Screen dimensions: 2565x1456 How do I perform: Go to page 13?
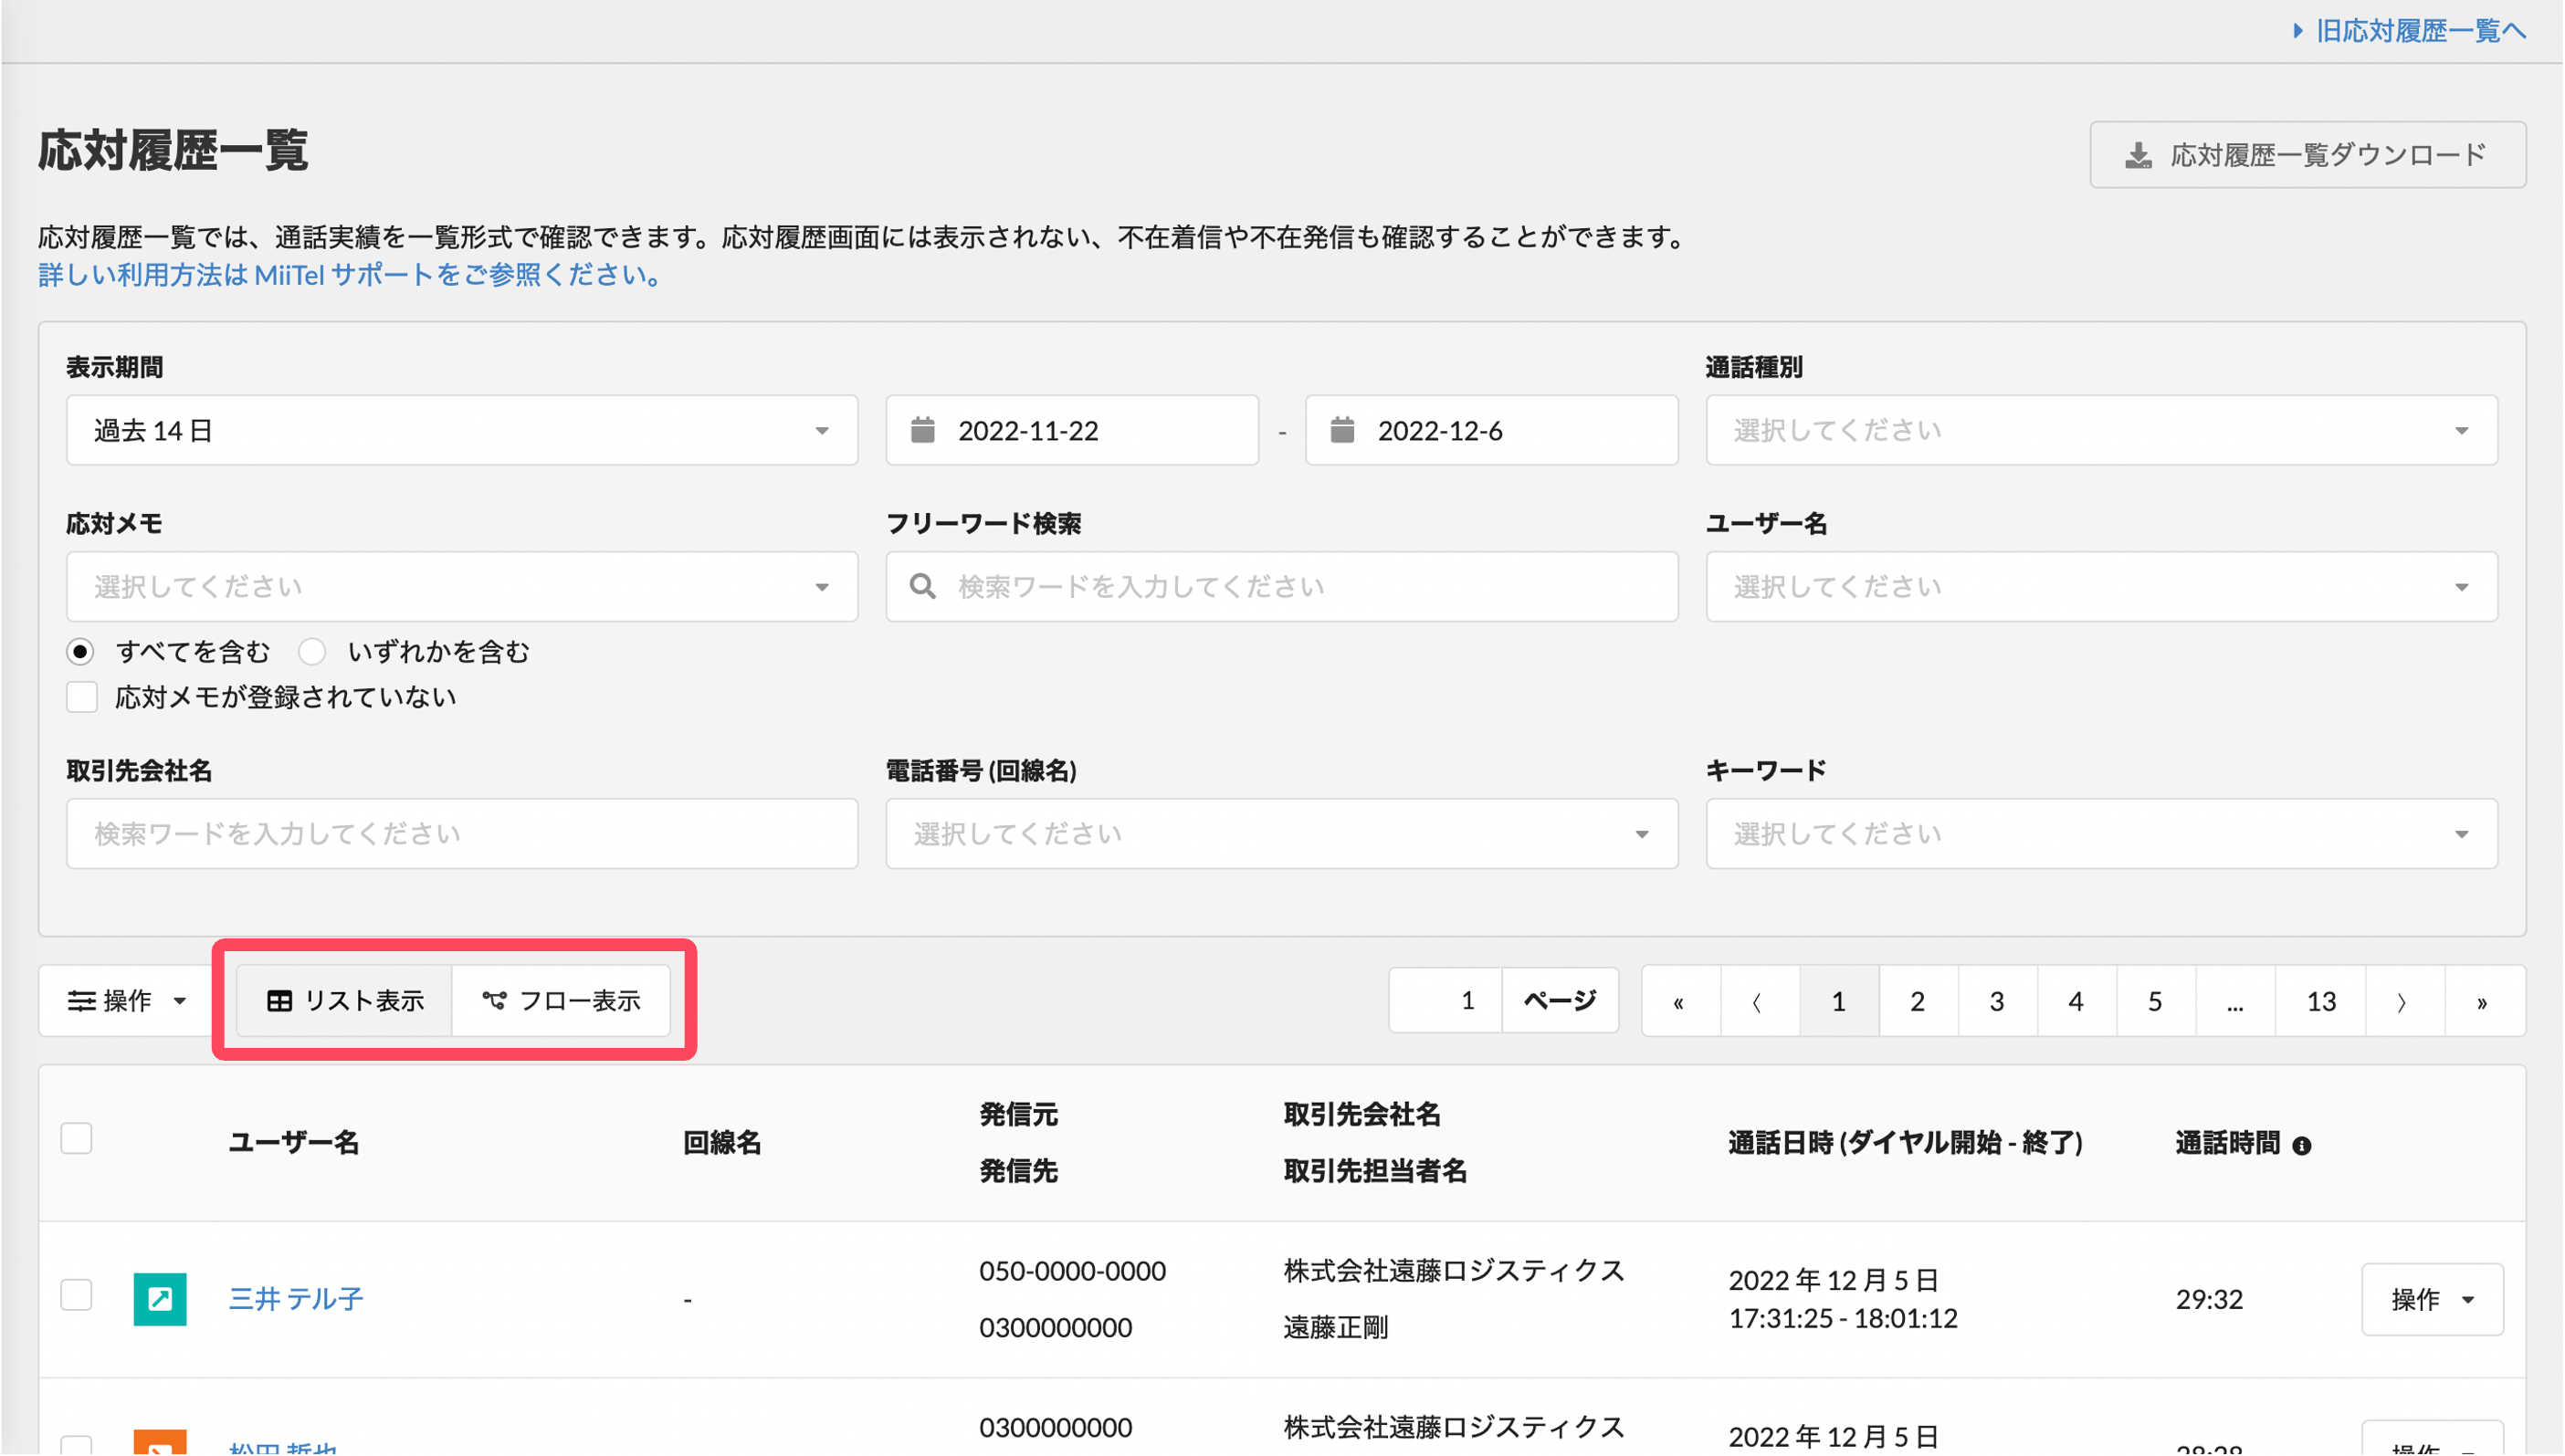tap(2321, 1001)
